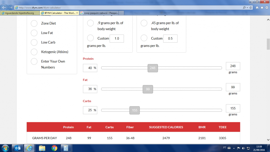The width and height of the screenshot is (270, 152).
Task: Click the volume speaker tray icon
Action: click(x=243, y=148)
